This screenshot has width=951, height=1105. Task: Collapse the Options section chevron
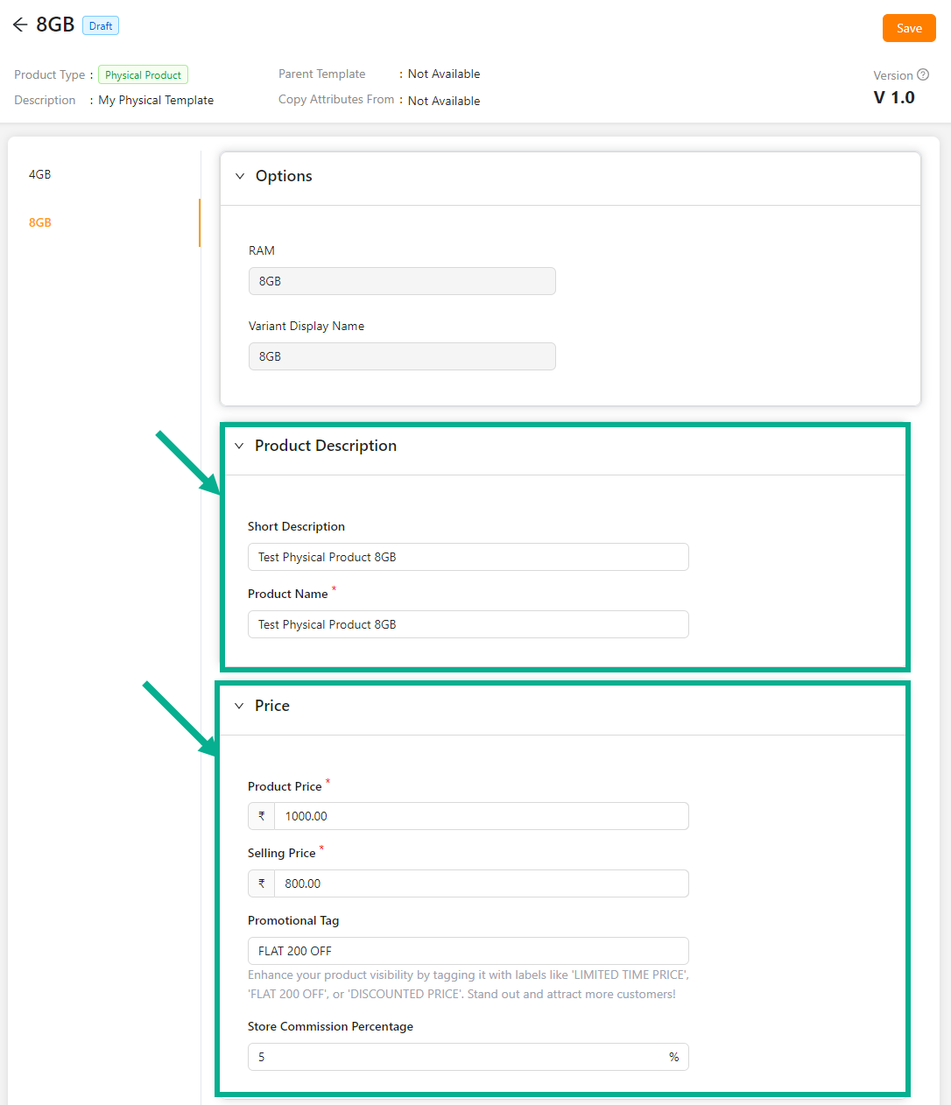tap(240, 176)
